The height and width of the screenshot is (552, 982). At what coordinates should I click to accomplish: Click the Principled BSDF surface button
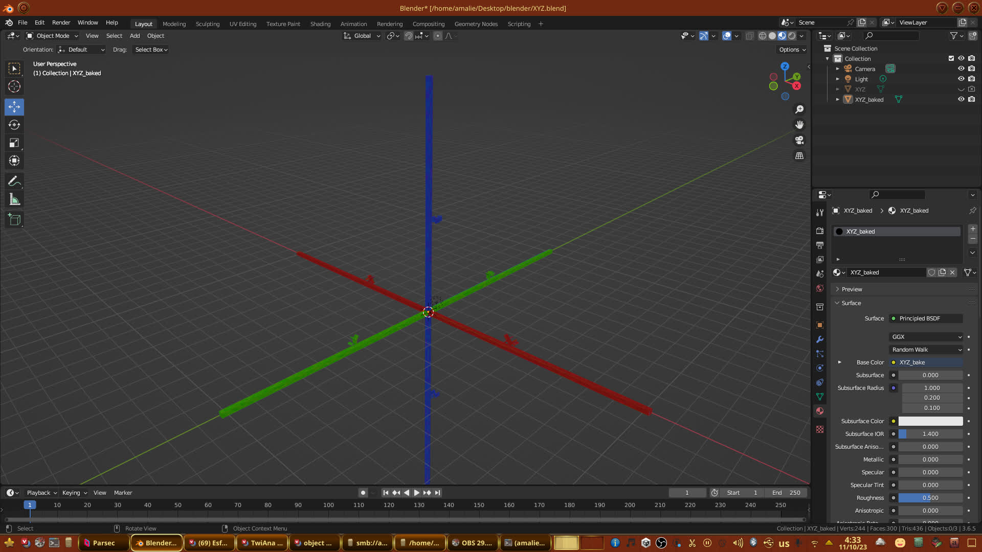tap(926, 318)
